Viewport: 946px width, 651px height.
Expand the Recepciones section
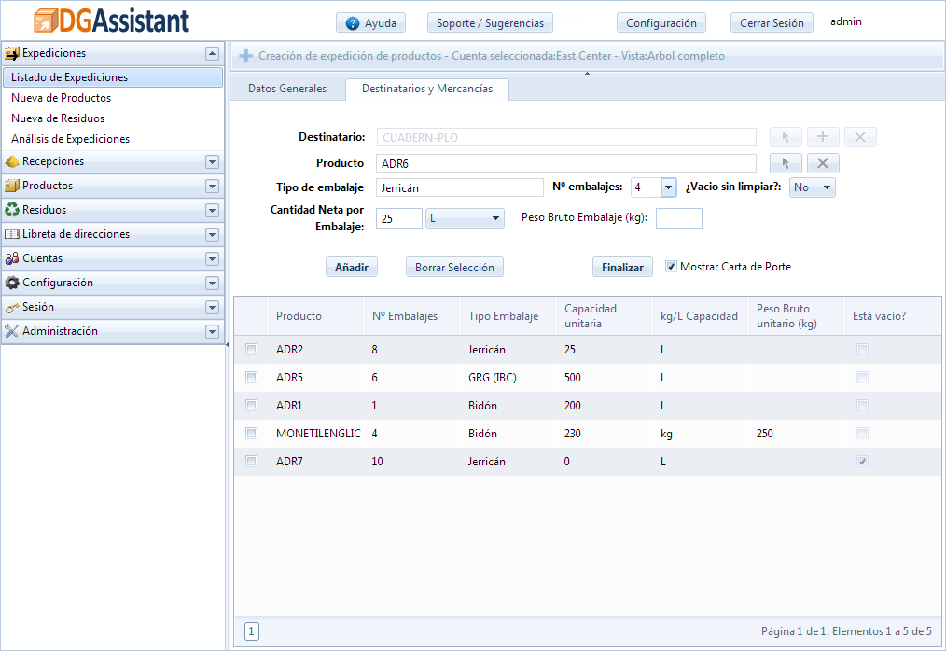212,161
